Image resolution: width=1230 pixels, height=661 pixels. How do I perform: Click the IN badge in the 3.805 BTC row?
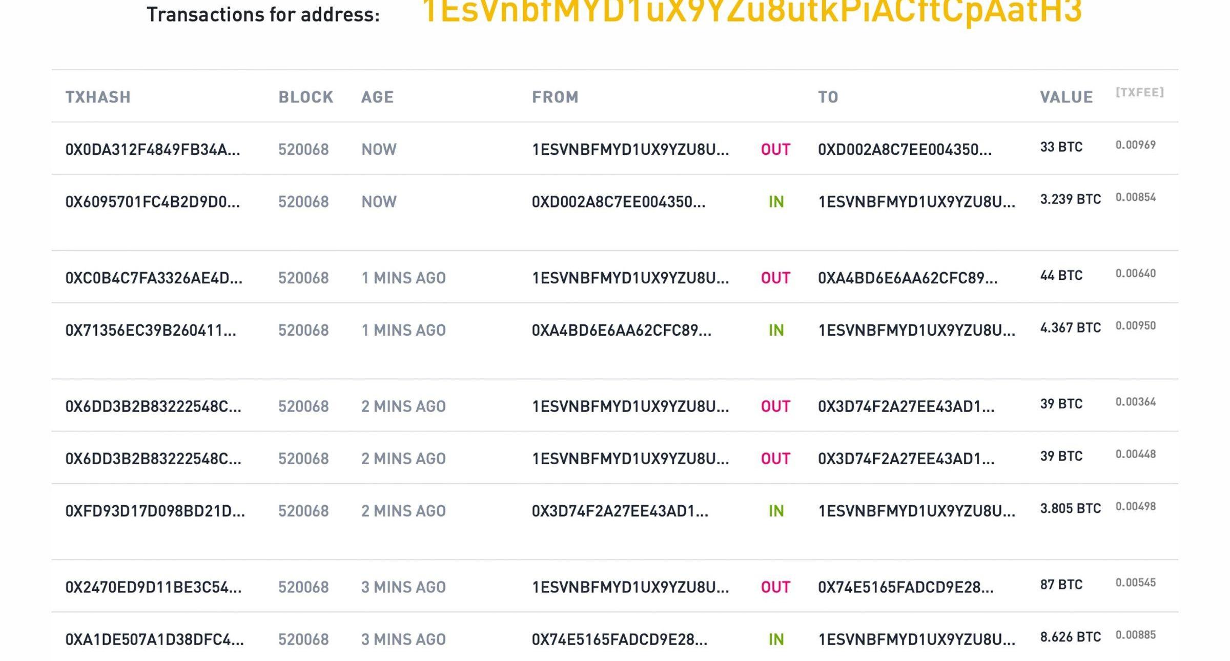pyautogui.click(x=776, y=511)
